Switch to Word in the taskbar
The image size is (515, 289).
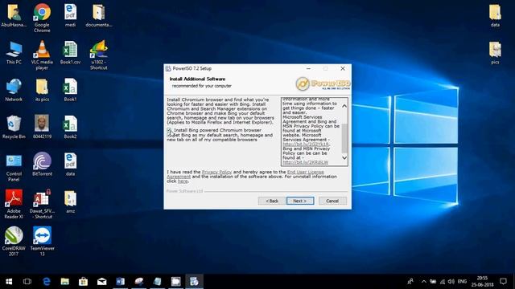click(x=120, y=282)
